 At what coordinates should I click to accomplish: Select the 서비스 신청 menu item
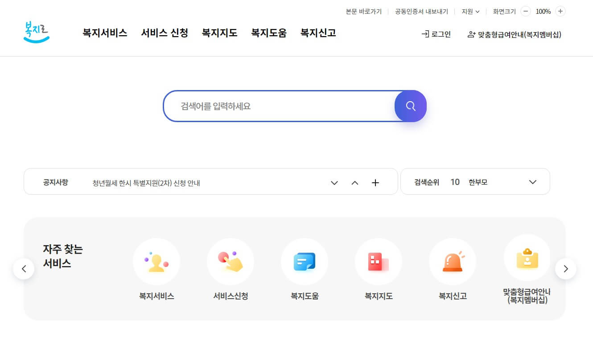point(165,33)
